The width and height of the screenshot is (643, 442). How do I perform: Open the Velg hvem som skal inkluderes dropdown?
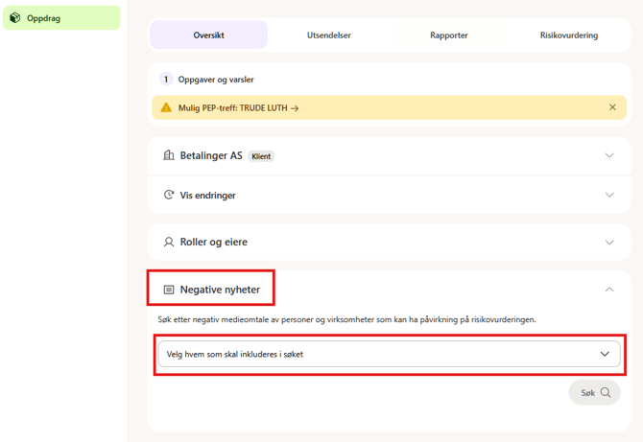390,354
